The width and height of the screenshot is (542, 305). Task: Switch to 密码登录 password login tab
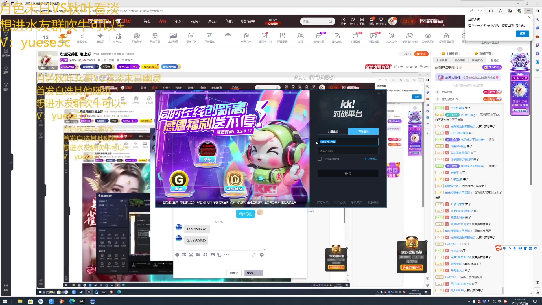tap(363, 131)
